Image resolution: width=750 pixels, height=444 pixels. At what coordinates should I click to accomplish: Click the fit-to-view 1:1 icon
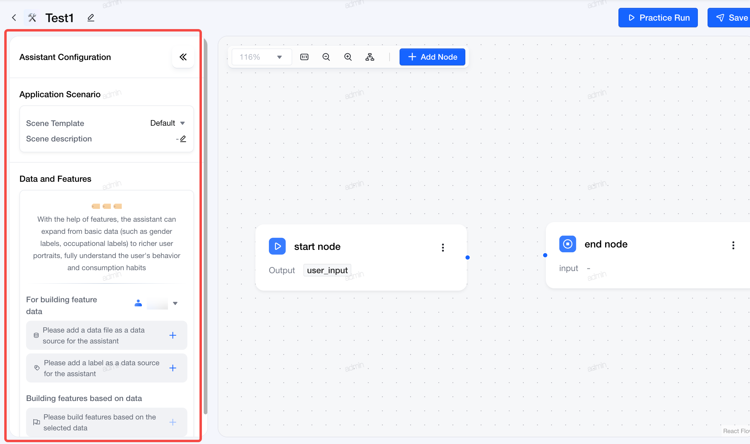(304, 57)
